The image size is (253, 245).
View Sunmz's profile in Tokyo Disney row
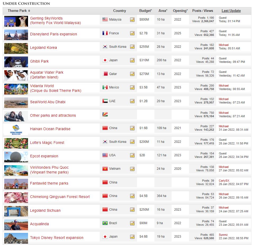coord(223,235)
